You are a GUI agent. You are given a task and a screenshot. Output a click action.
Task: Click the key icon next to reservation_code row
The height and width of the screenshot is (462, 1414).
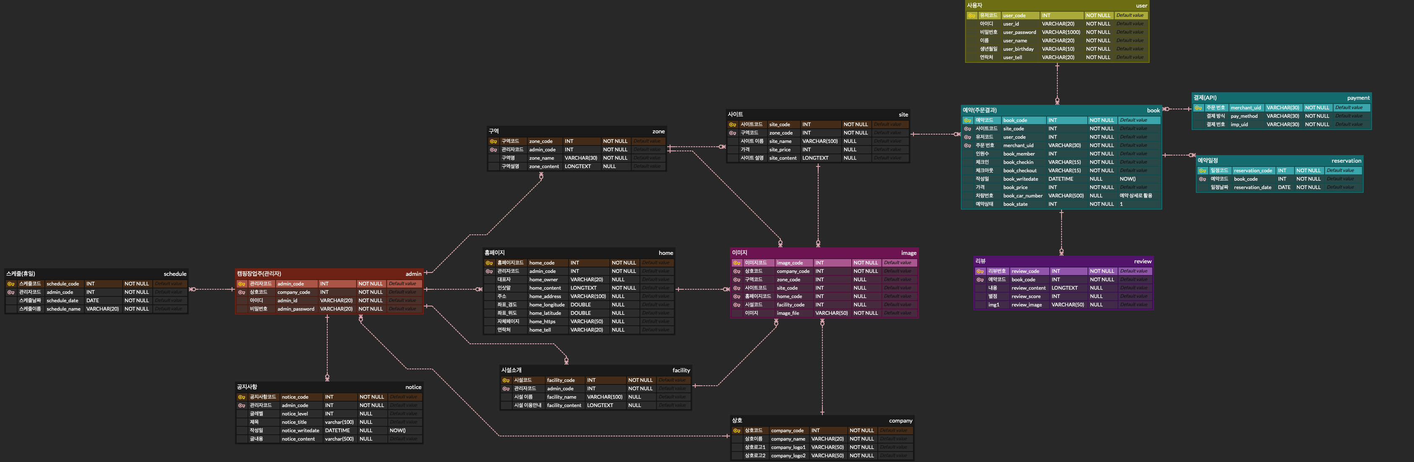pyautogui.click(x=1202, y=171)
